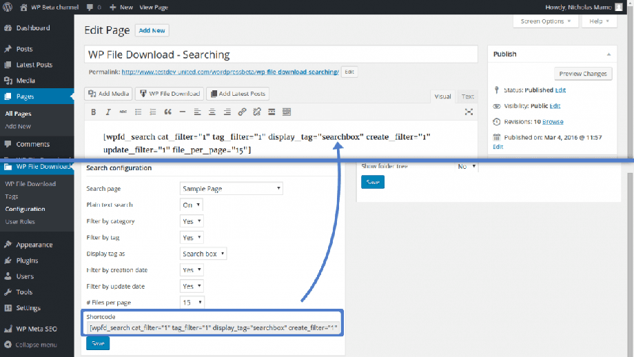The width and height of the screenshot is (634, 357).
Task: Click Edit button next to permalink
Action: (349, 72)
